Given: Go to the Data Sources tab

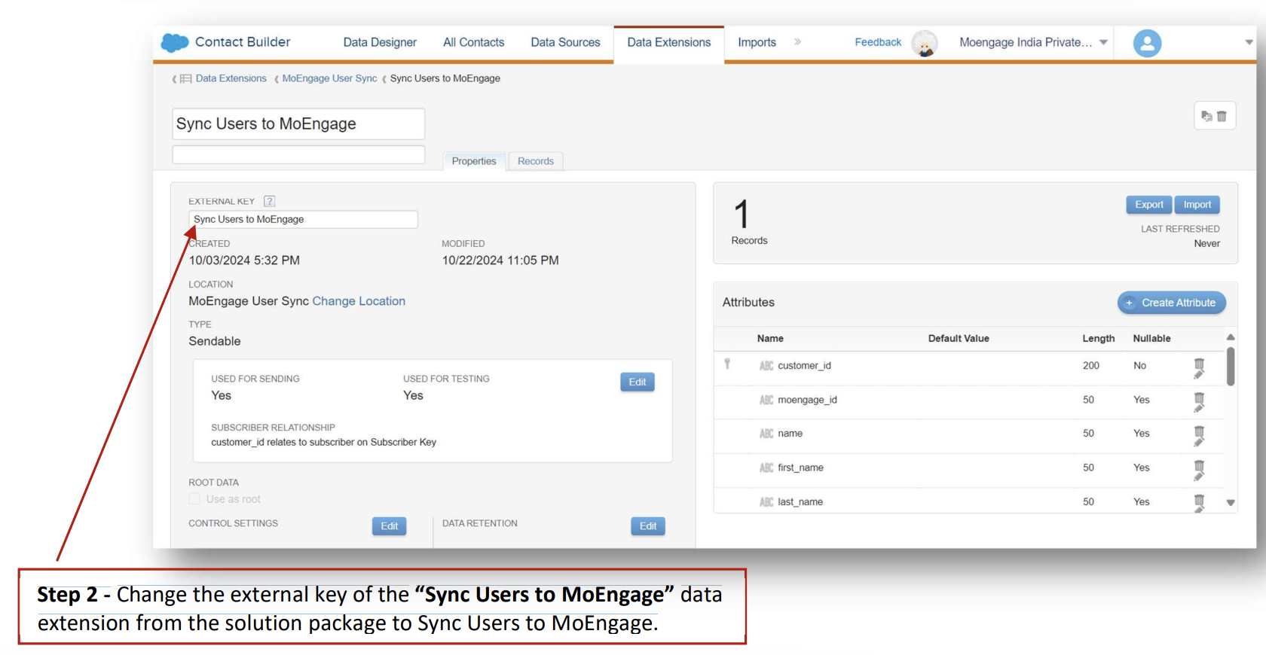Looking at the screenshot, I should (x=565, y=43).
